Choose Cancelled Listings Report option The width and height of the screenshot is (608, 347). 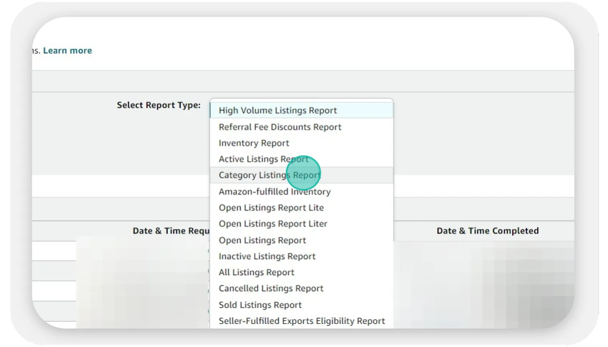(x=271, y=288)
